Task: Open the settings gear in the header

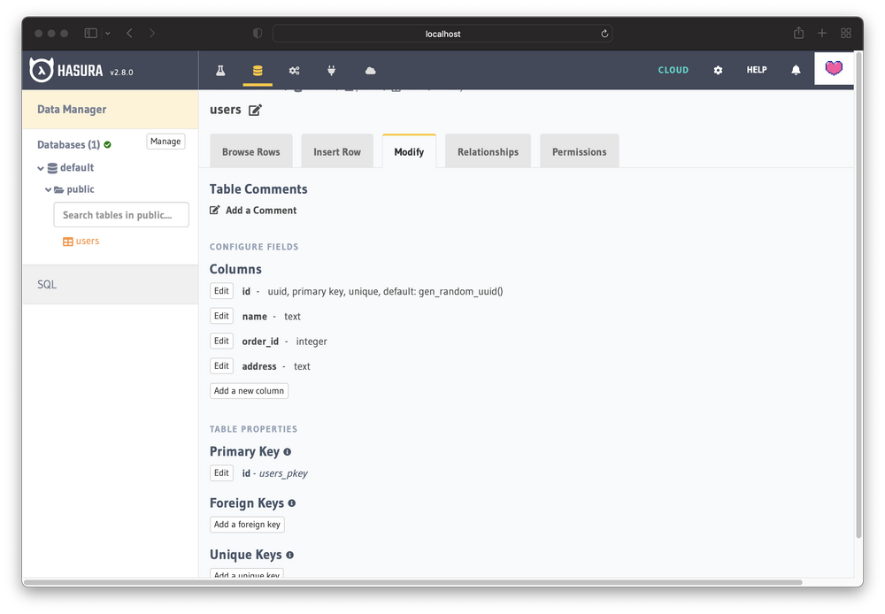Action: pyautogui.click(x=718, y=69)
